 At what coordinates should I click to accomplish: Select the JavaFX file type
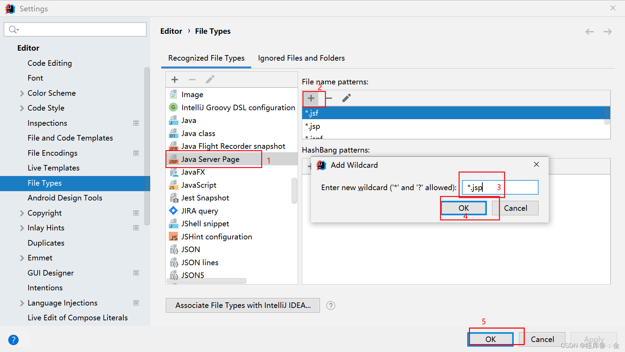[x=232, y=172]
